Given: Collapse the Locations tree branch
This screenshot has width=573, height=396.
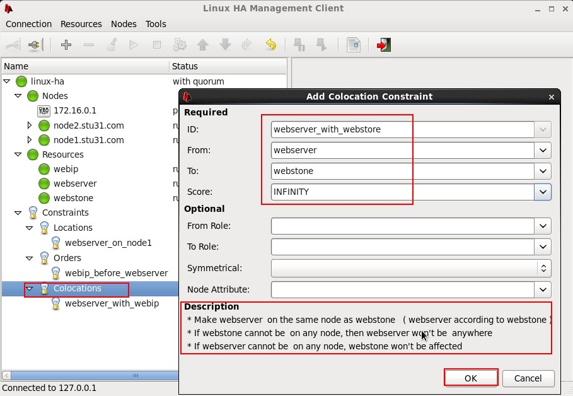Looking at the screenshot, I should [30, 228].
